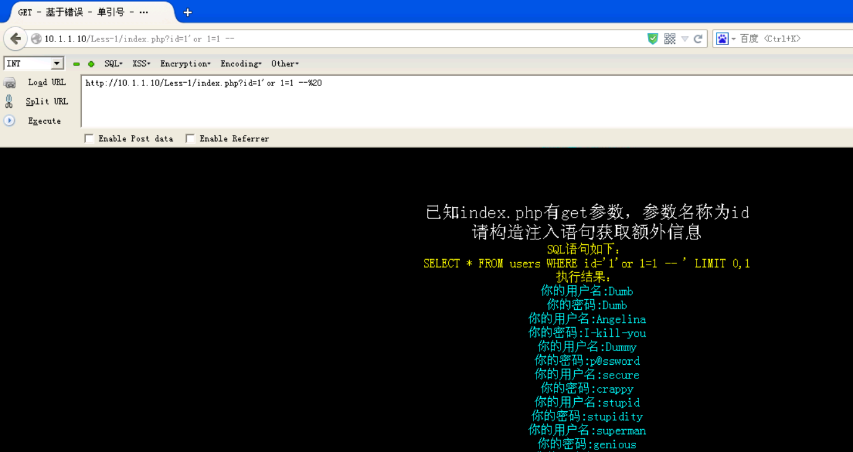Click the SELECT * FROM users SQL statement
Viewport: 853px width, 452px height.
click(587, 263)
